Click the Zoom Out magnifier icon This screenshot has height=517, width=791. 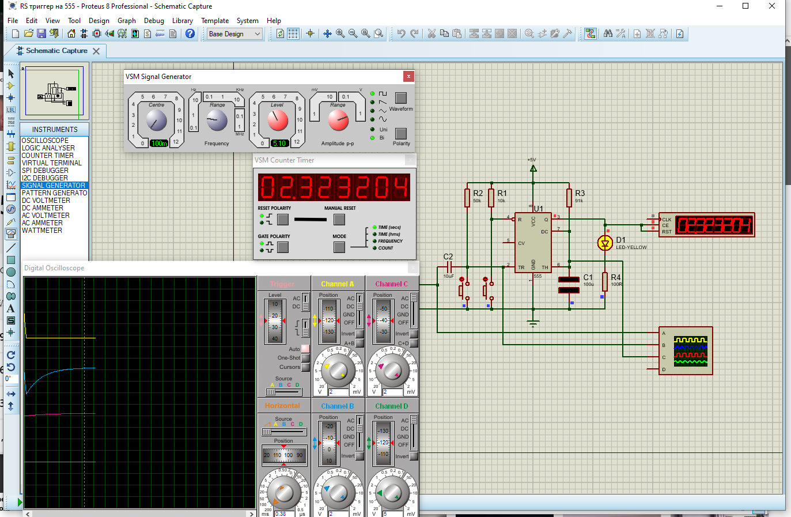pyautogui.click(x=353, y=34)
